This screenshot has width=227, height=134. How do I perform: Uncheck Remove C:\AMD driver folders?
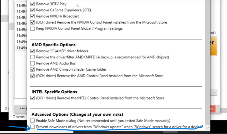coord(32,51)
